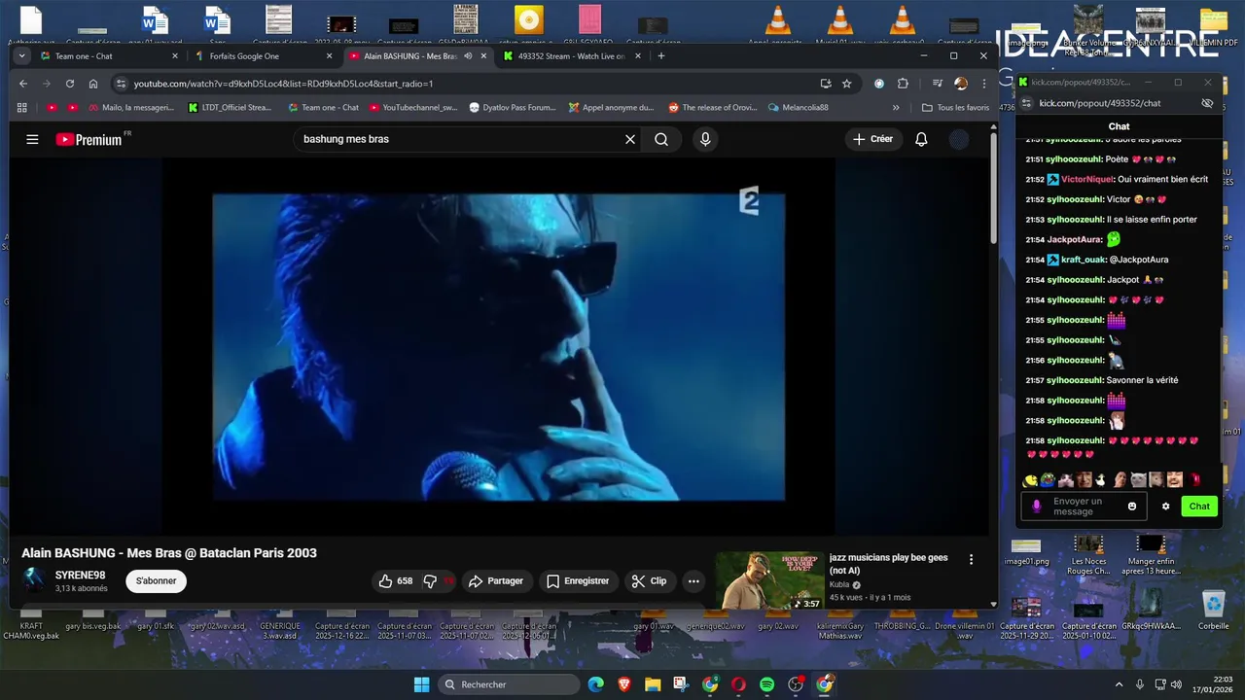
Task: Click the crossed-eye icon in Kick address bar
Action: point(1207,103)
